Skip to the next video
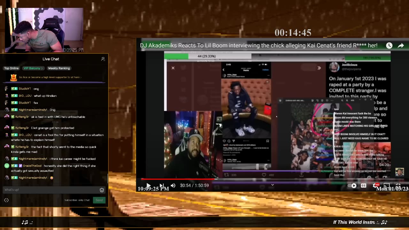This screenshot has width=409, height=230. 161,186
